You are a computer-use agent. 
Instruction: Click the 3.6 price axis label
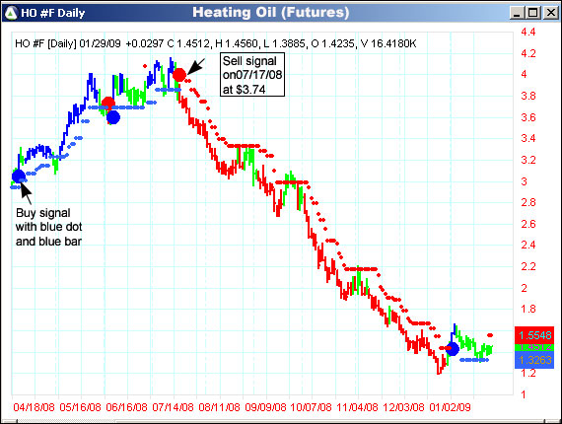click(527, 117)
